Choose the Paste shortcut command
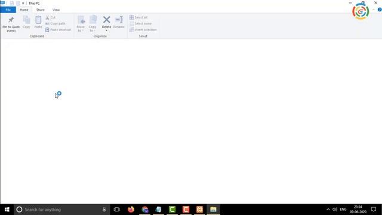The width and height of the screenshot is (382, 215). 58,30
